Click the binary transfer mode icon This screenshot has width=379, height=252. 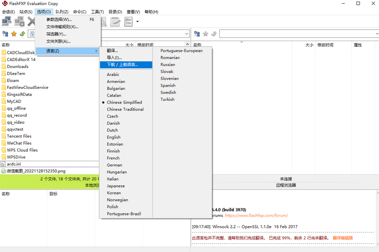point(128,21)
